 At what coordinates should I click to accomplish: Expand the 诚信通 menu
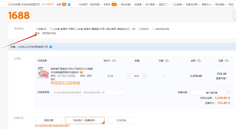point(139,5)
